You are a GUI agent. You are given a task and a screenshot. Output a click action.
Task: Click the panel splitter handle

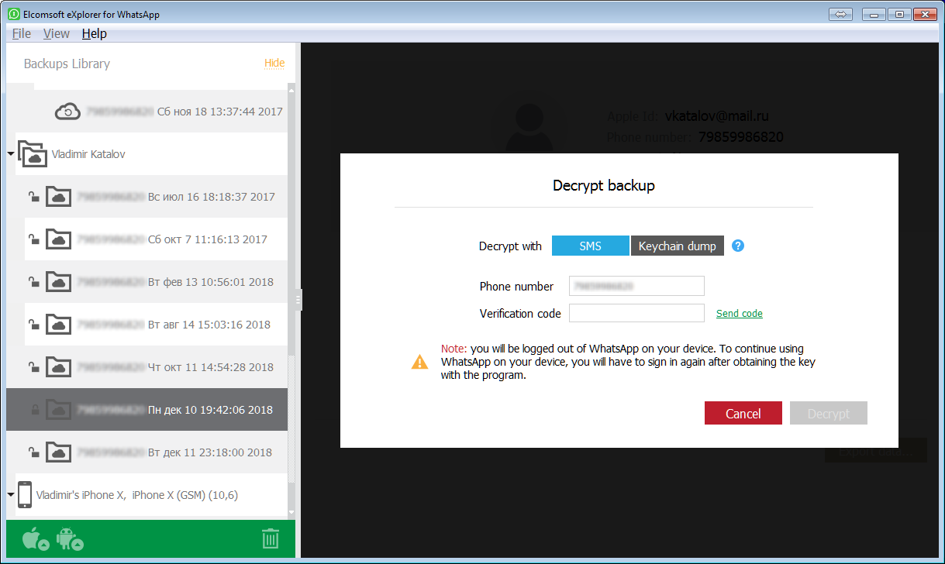(298, 300)
